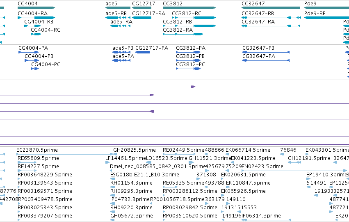Click protein CG32647-PB
This screenshot has height=222, width=349.
tap(266, 52)
